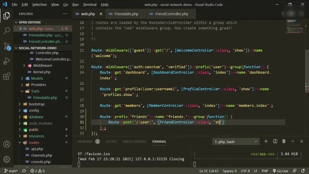Close the terminal panel
This screenshot has width=309, height=174.
[302, 141]
